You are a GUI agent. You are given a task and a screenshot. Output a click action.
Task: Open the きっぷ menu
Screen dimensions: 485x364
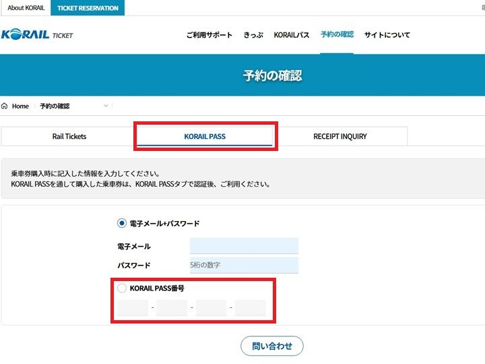point(253,35)
